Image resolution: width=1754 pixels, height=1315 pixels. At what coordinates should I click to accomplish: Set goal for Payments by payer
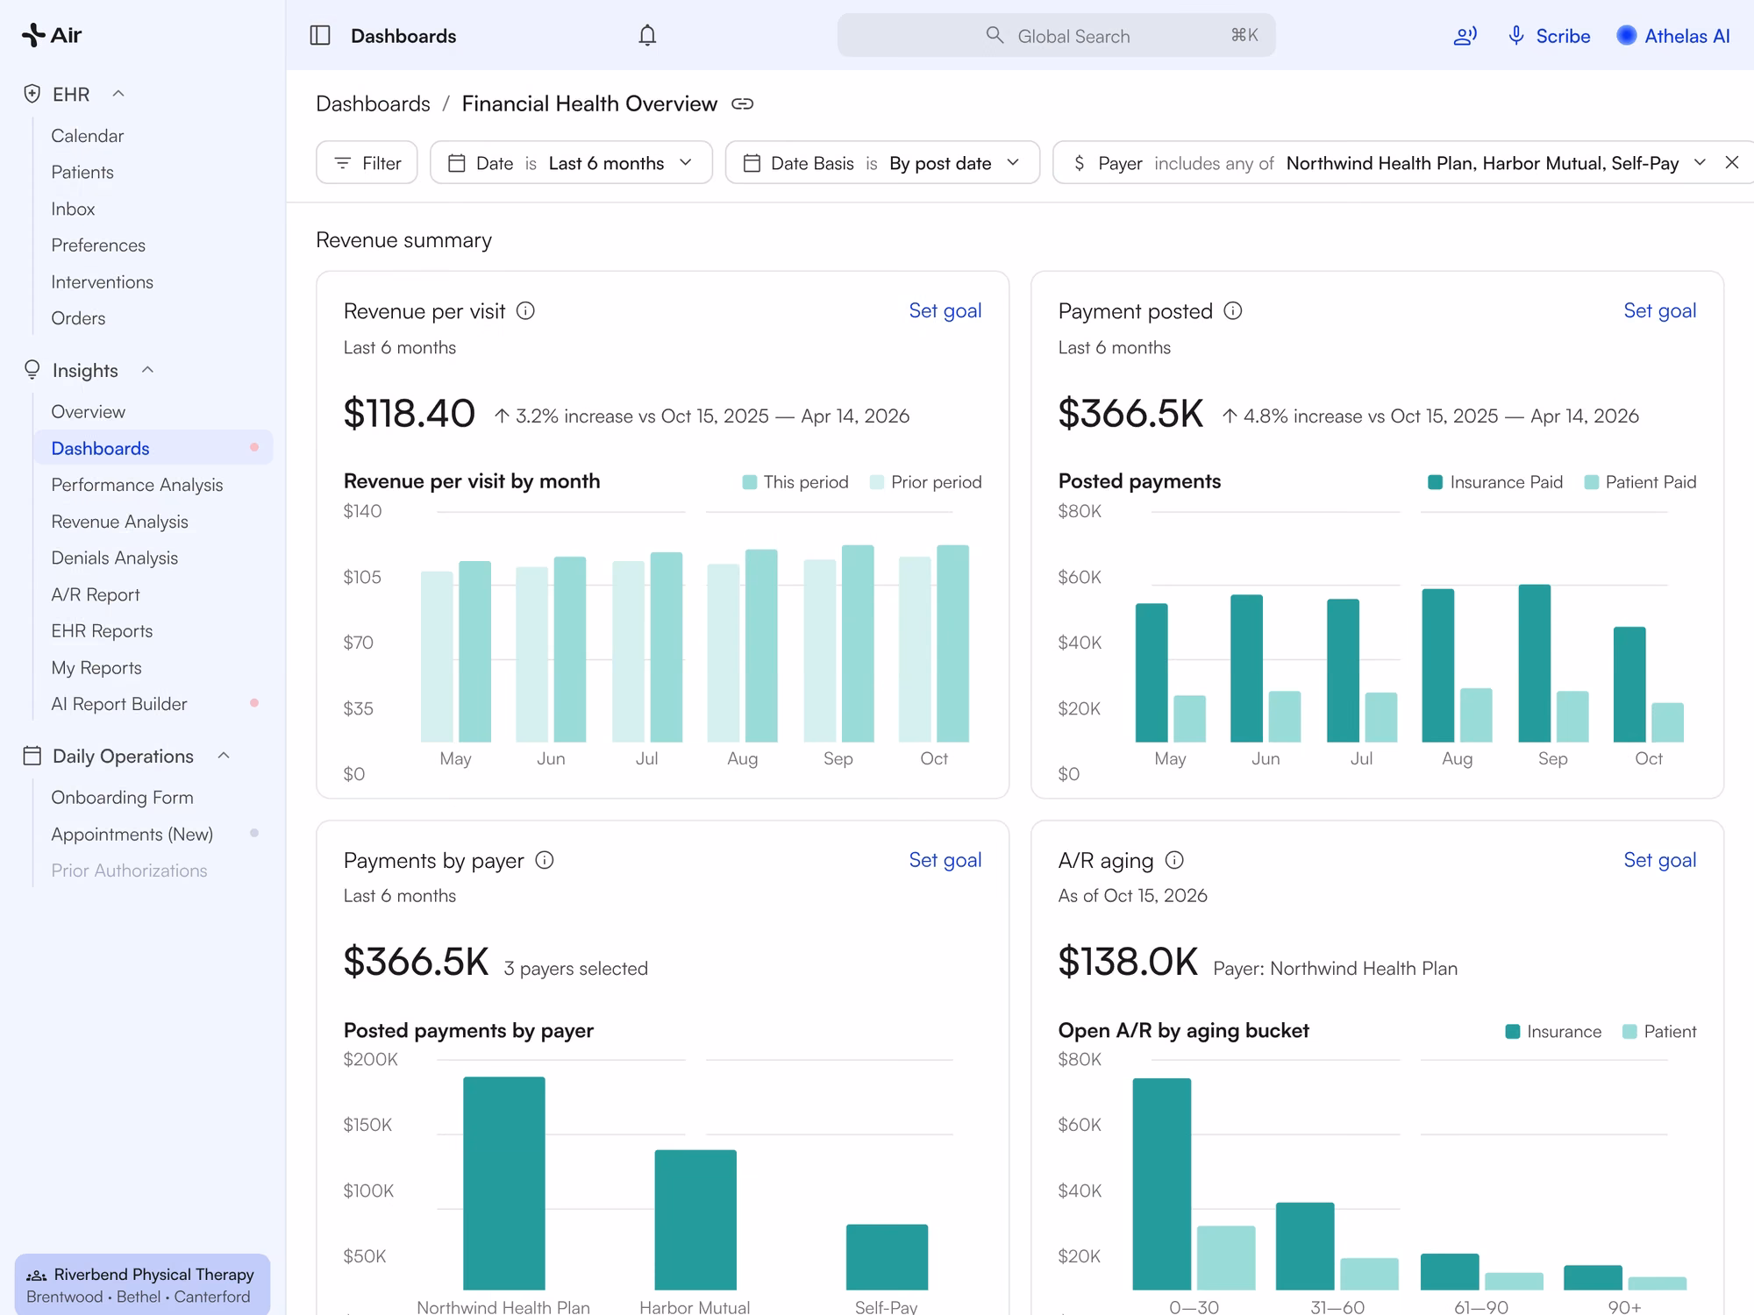945,860
